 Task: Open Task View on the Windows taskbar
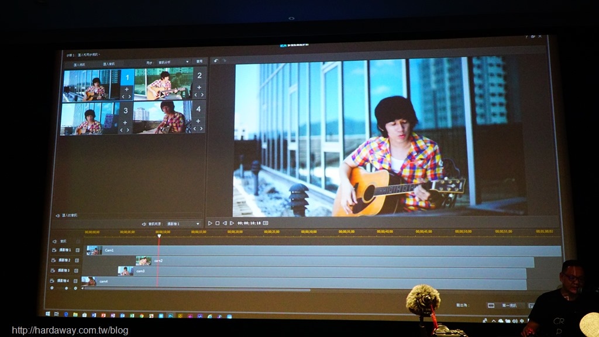pos(57,314)
